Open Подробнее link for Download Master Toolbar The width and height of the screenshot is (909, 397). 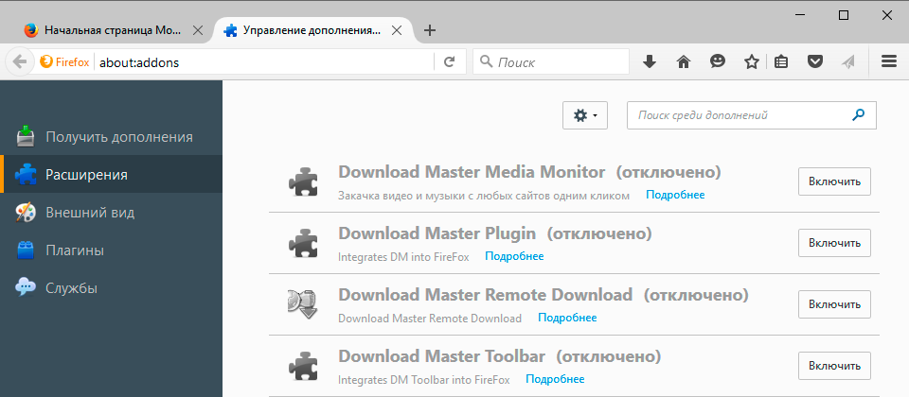(x=555, y=379)
